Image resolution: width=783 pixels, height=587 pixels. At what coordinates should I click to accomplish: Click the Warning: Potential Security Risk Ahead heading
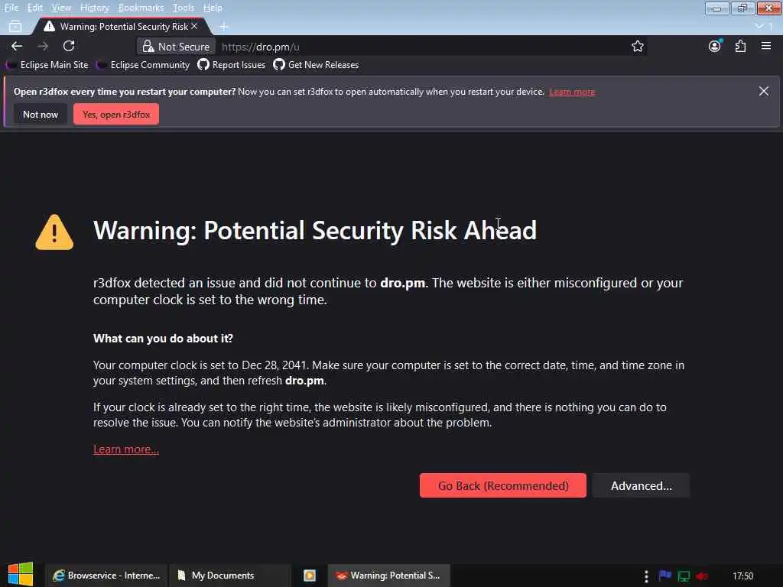click(x=314, y=231)
